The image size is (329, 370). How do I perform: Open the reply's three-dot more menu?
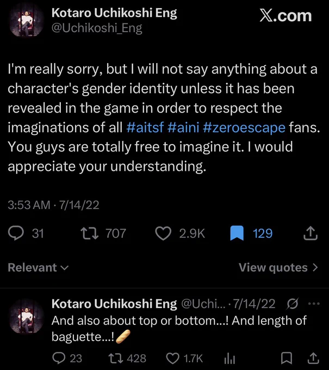tap(314, 304)
